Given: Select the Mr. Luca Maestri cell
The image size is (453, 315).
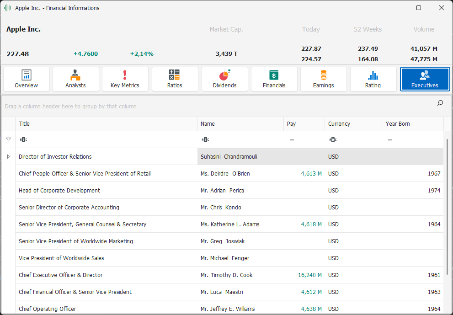Looking at the screenshot, I should click(240, 292).
